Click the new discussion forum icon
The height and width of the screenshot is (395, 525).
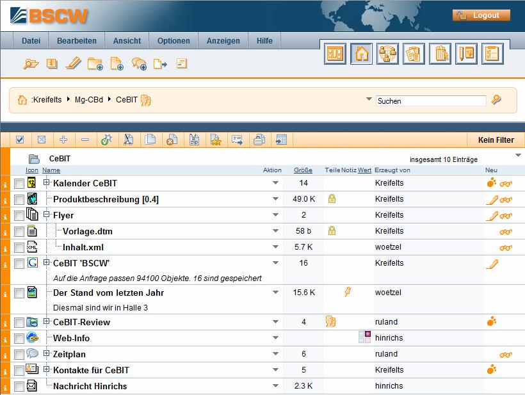click(x=139, y=63)
